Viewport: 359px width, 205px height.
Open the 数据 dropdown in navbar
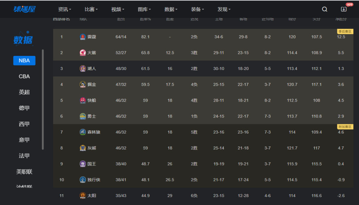[x=171, y=10]
